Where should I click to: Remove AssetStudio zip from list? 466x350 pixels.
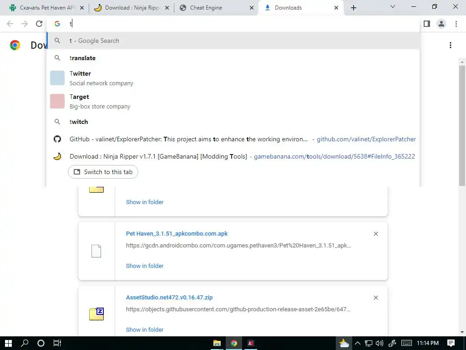(375, 298)
